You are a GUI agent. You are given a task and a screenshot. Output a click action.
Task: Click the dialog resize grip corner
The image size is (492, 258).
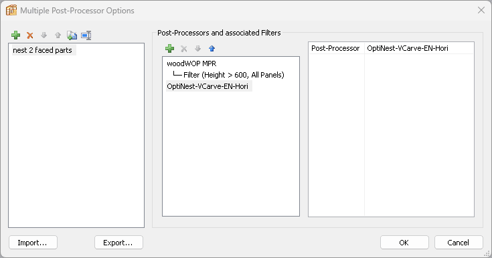487,253
